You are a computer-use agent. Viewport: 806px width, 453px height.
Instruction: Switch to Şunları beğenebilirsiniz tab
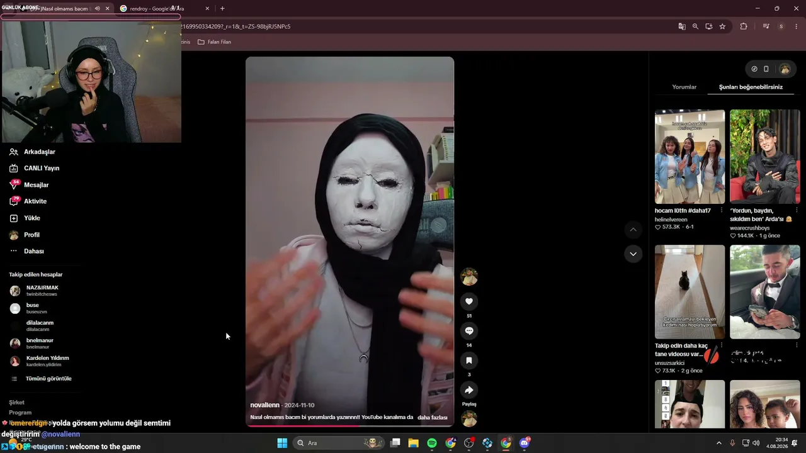[751, 87]
